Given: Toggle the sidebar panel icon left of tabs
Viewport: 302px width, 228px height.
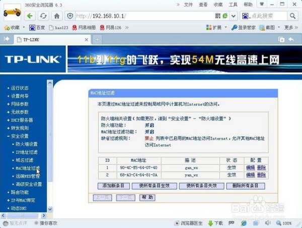Looking at the screenshot, I should [7, 39].
